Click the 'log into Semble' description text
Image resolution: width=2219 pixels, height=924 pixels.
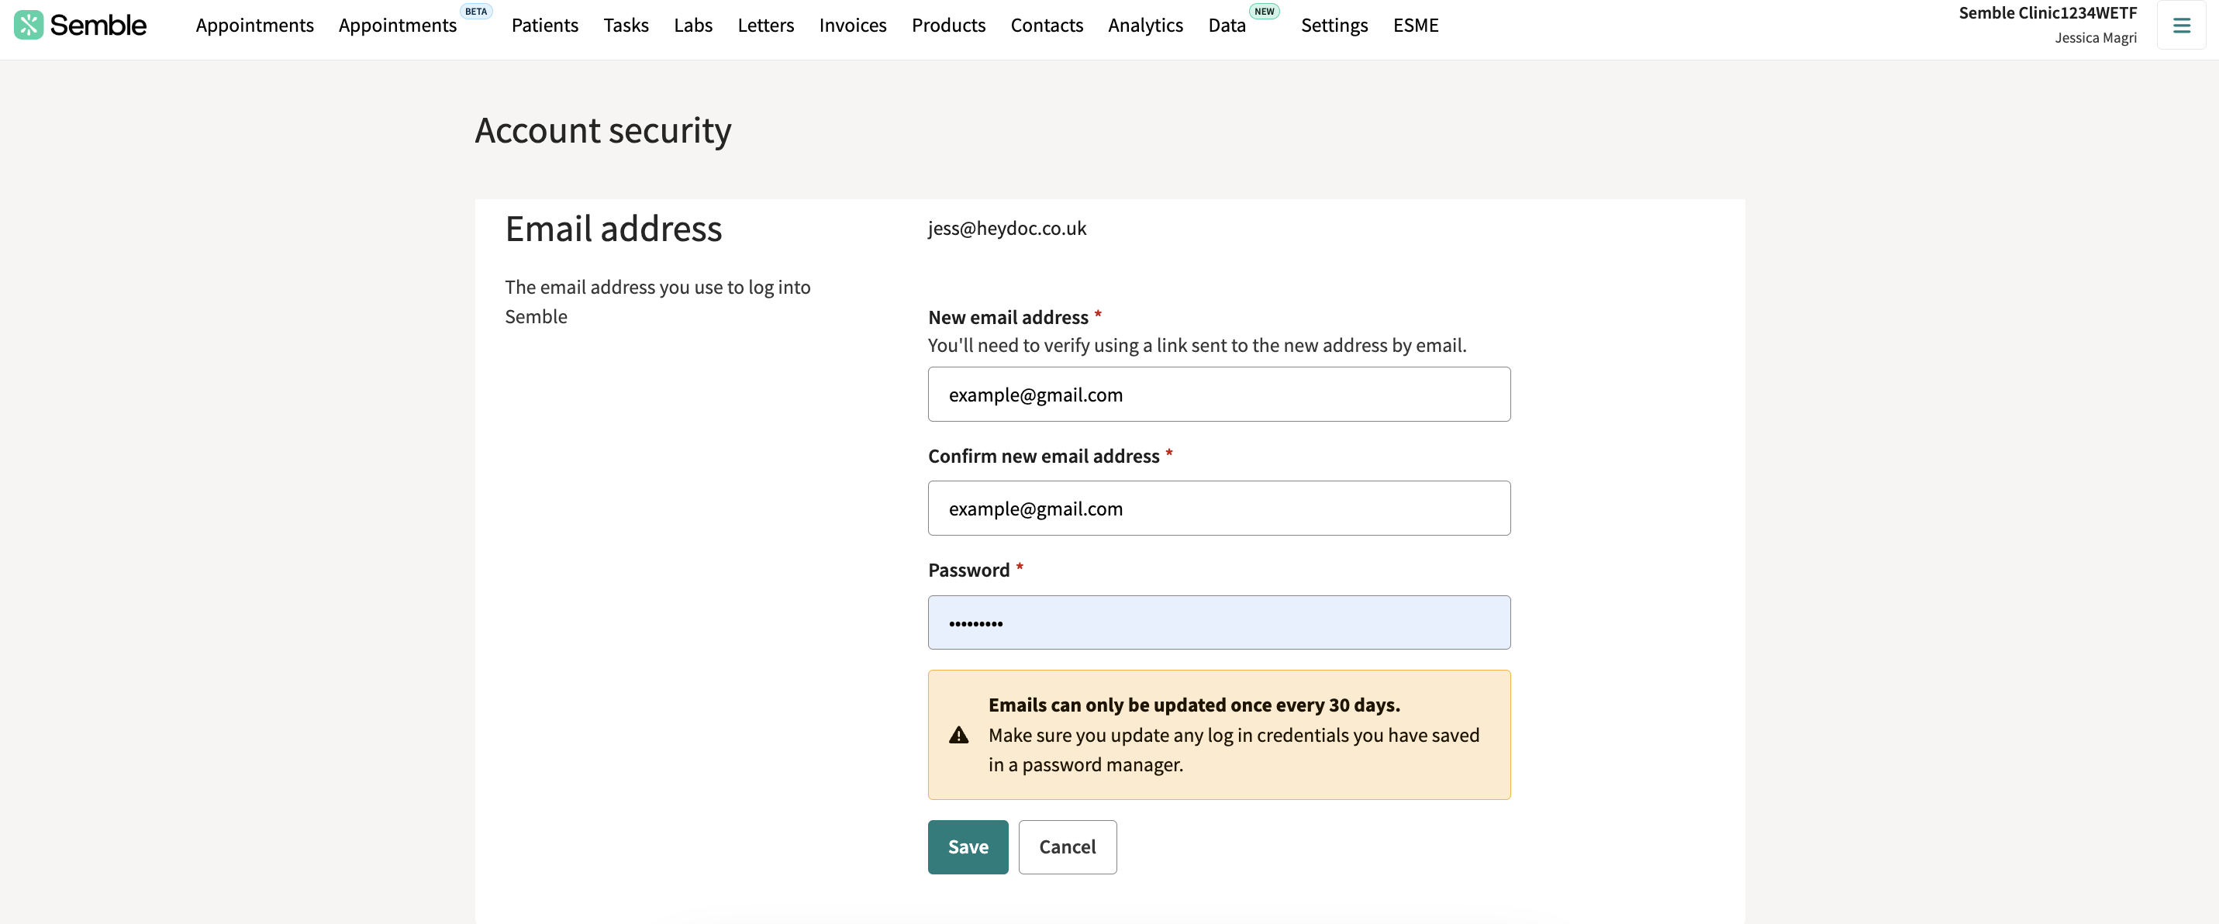point(657,302)
